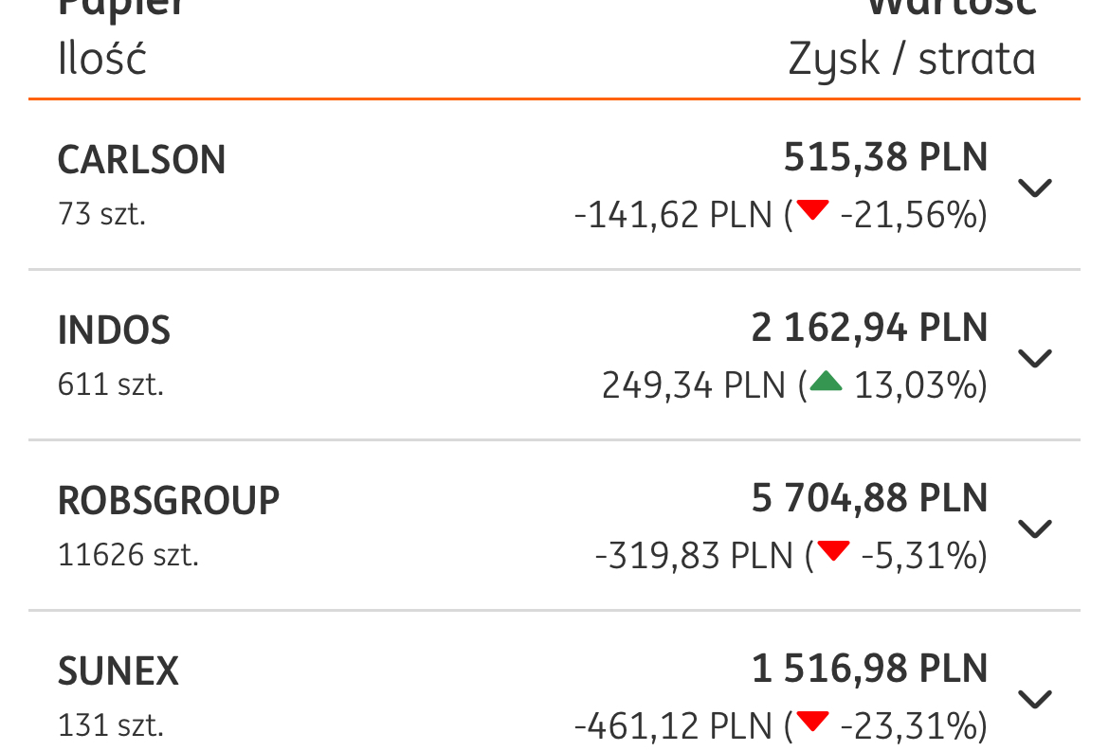Open the ROBSGROUP stock entry
This screenshot has height=751, width=1109.
pos(169,501)
